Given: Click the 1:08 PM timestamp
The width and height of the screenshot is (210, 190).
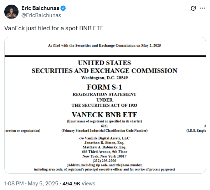Looking at the screenshot, I should [x=14, y=184].
